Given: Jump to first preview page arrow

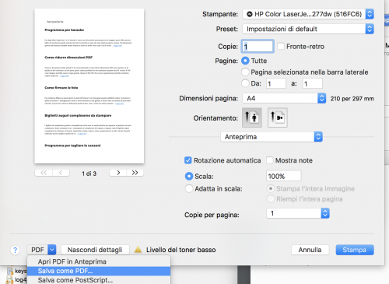Looking at the screenshot, I should click(44, 173).
